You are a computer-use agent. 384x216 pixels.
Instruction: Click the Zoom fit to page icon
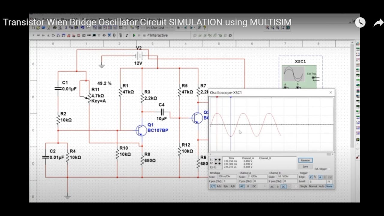pyautogui.click(x=283, y=28)
